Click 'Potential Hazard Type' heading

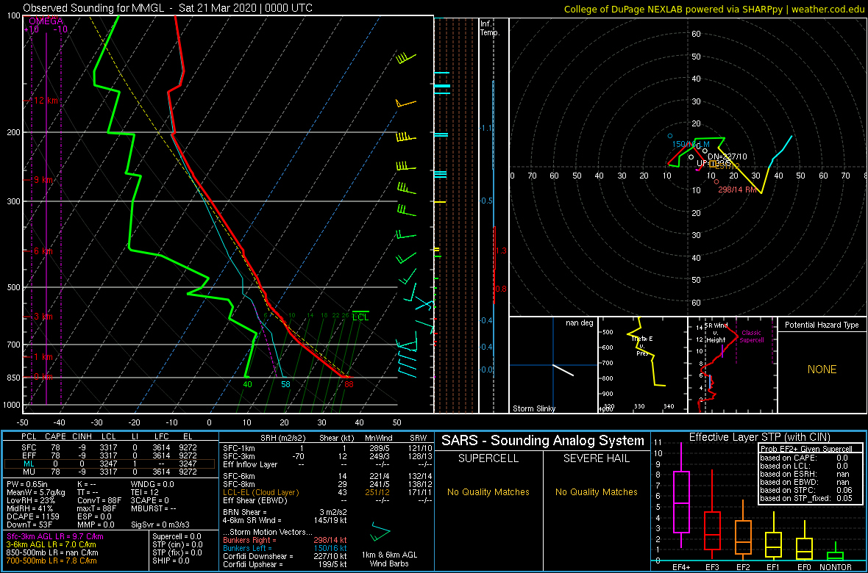point(821,325)
